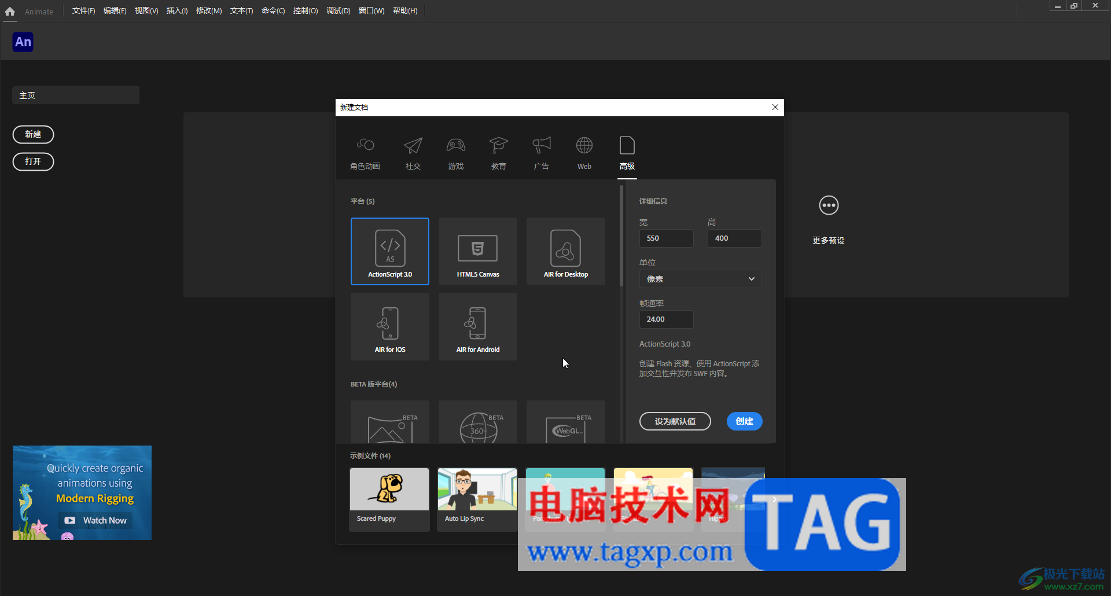1111x596 pixels.
Task: Open the 文本(T) menu
Action: coord(241,11)
